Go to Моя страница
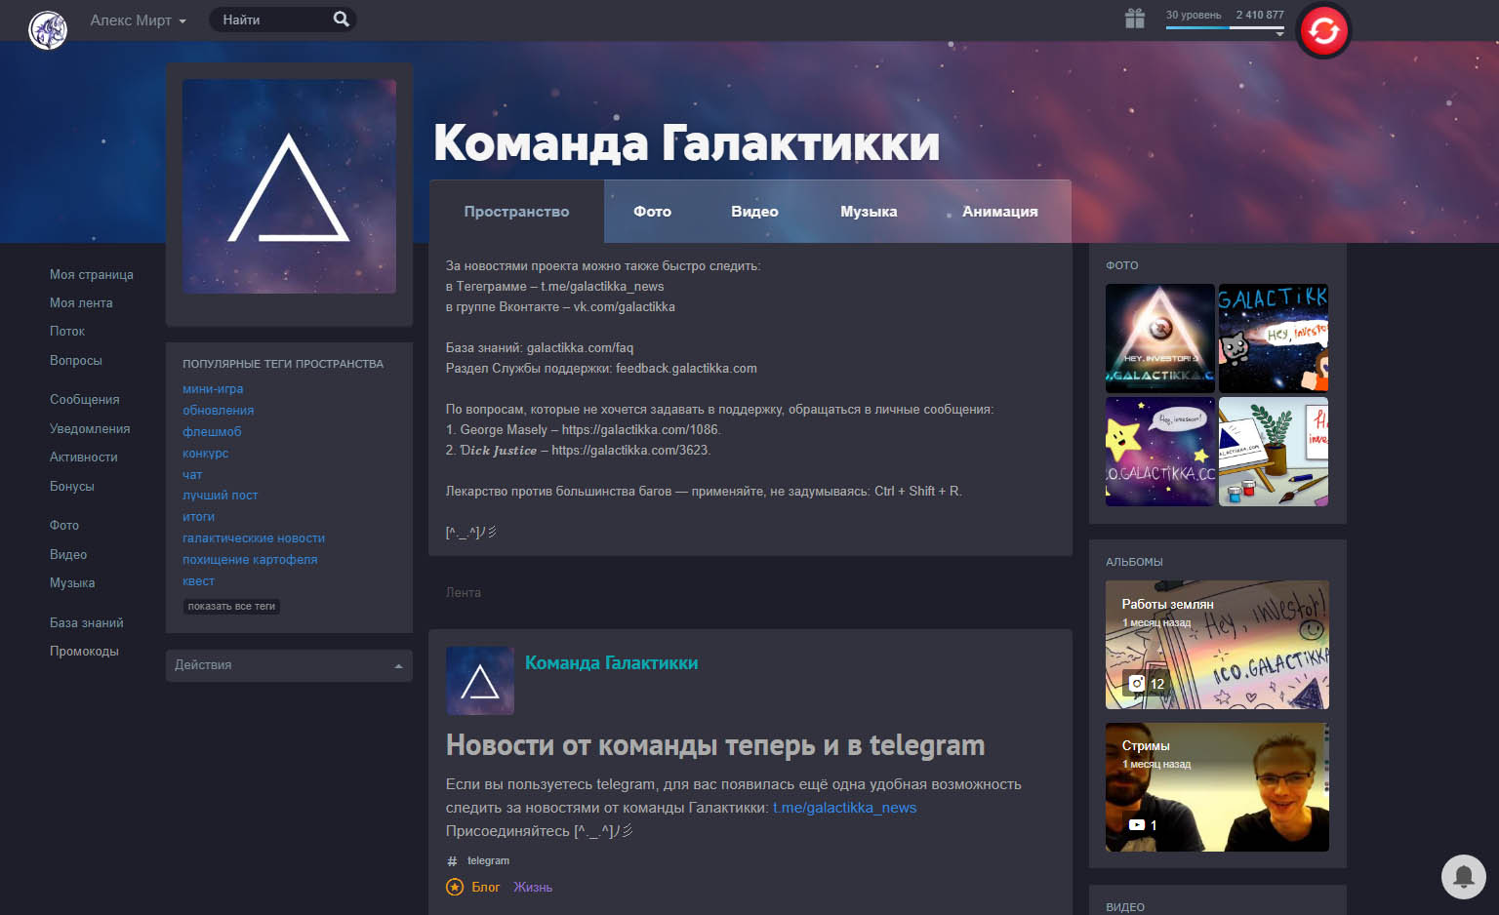The image size is (1499, 915). pyautogui.click(x=92, y=275)
